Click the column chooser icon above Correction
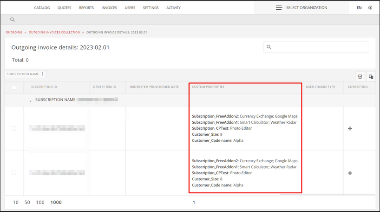380x212 pixels. [371, 77]
